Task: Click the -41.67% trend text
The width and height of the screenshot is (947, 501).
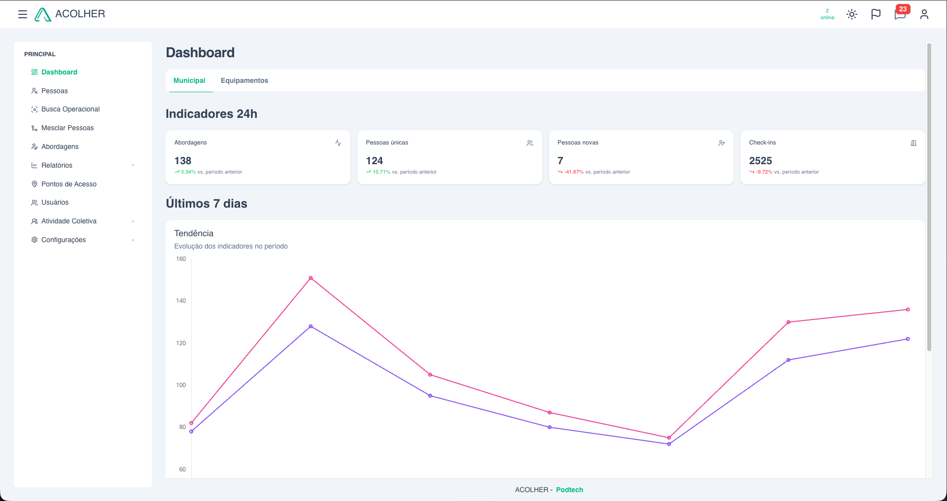Action: [574, 172]
